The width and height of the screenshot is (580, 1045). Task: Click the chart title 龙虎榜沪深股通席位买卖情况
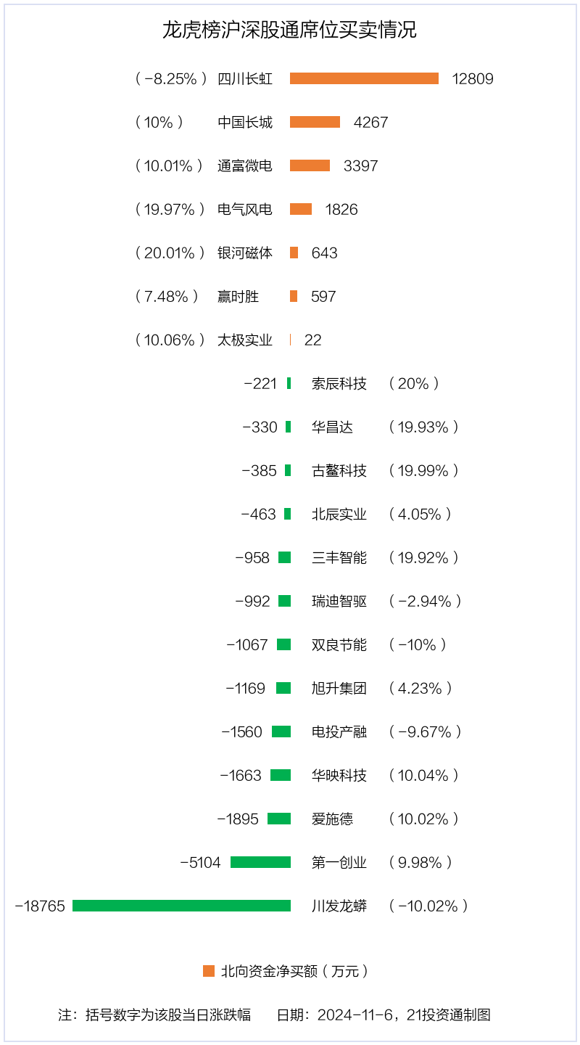point(289,30)
